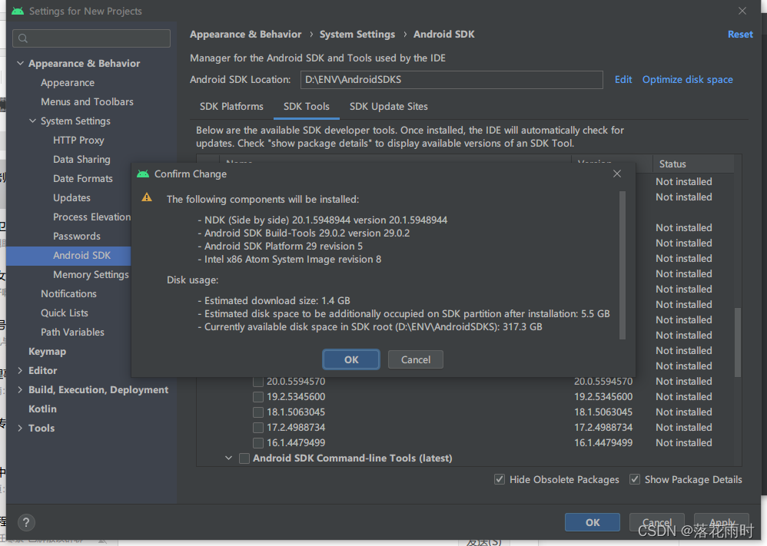The height and width of the screenshot is (546, 767).
Task: Expand Build, Execution, Deployment node
Action: [x=20, y=389]
